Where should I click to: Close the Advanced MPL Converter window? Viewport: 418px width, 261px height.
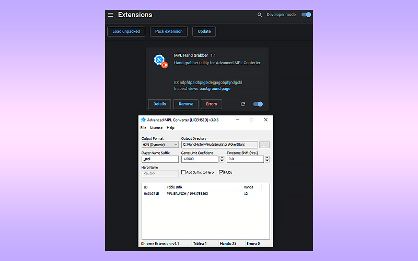point(265,120)
